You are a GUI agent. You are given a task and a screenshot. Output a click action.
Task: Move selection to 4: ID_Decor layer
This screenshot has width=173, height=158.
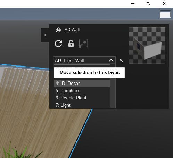click(82, 83)
